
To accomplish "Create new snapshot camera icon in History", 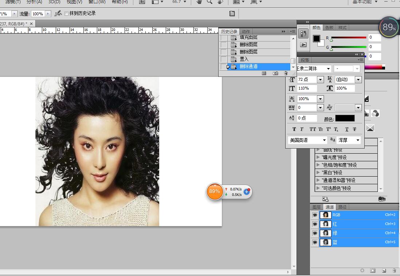I will pyautogui.click(x=275, y=73).
